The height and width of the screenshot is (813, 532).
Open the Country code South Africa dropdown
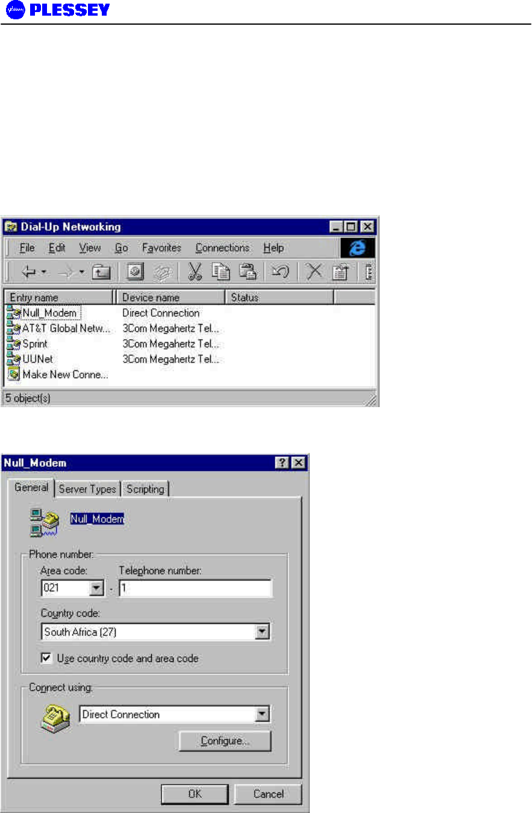(x=261, y=632)
